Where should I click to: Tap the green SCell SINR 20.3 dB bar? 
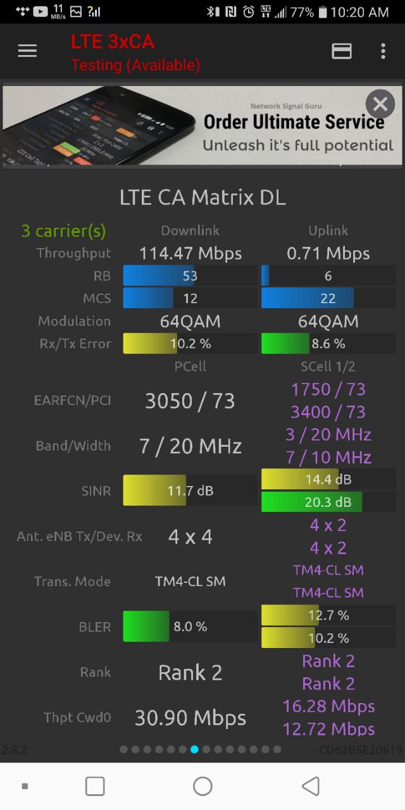point(328,502)
